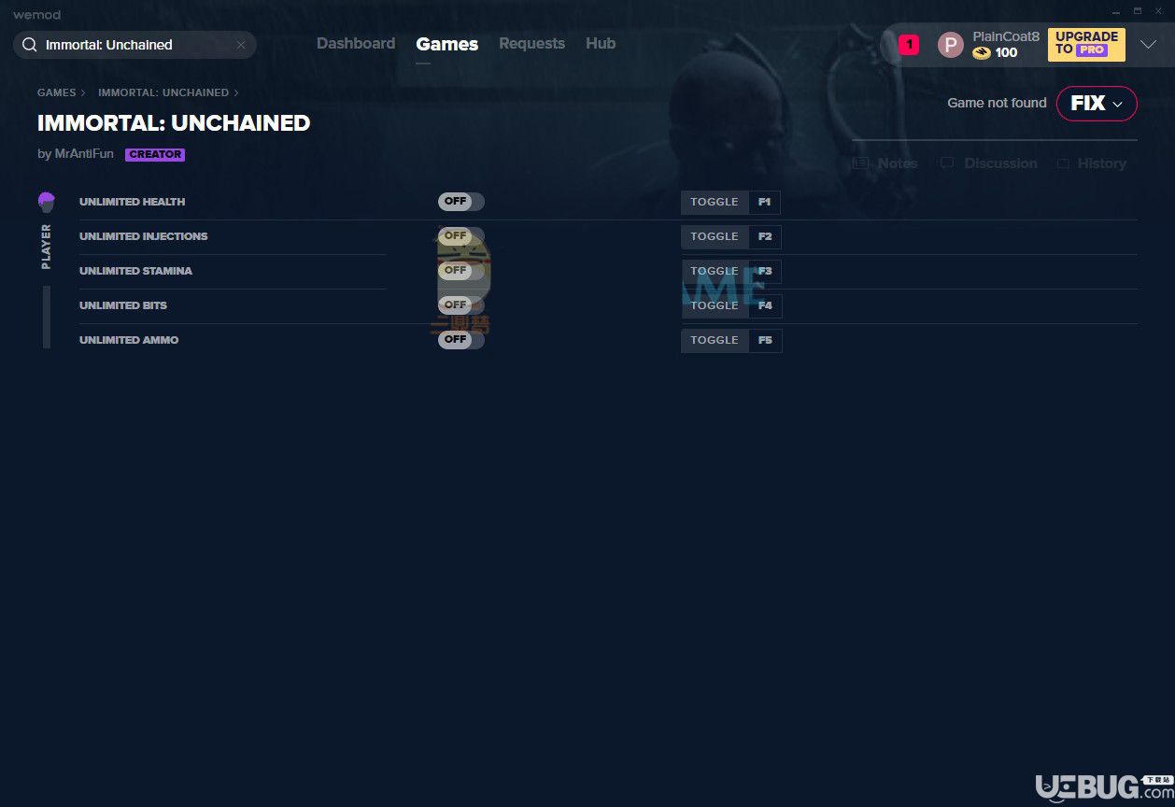Click the PLAYER category label
The image size is (1175, 807).
coord(46,247)
